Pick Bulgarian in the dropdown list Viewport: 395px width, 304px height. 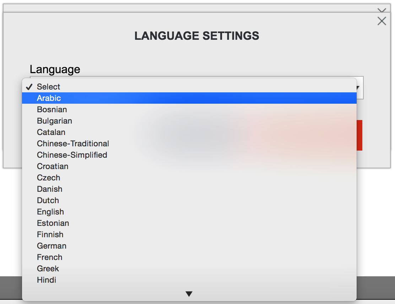[x=189, y=121]
